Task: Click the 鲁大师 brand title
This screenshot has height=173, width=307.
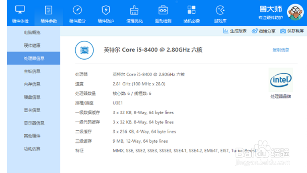Action: pyautogui.click(x=271, y=9)
